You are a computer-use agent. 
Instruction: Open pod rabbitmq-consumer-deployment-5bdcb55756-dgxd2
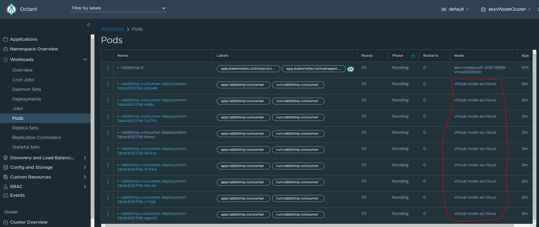coord(152,216)
